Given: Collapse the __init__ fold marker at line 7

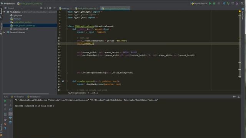Looking at the screenshot, I should [x=66, y=29].
